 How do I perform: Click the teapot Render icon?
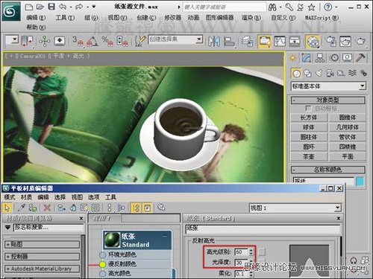[x=360, y=41]
